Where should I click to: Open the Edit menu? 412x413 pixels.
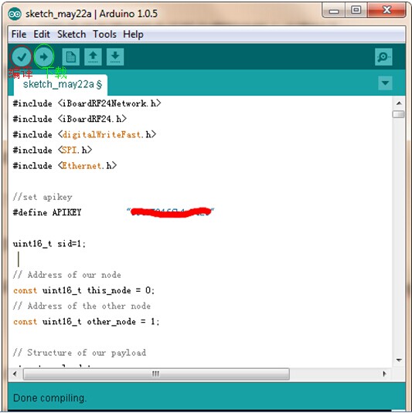click(x=42, y=34)
